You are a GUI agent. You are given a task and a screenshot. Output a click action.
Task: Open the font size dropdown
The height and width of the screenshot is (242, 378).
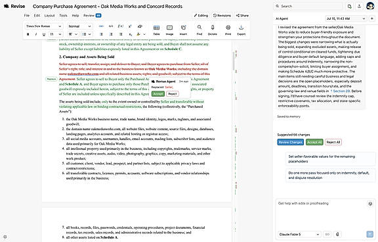click(56, 34)
